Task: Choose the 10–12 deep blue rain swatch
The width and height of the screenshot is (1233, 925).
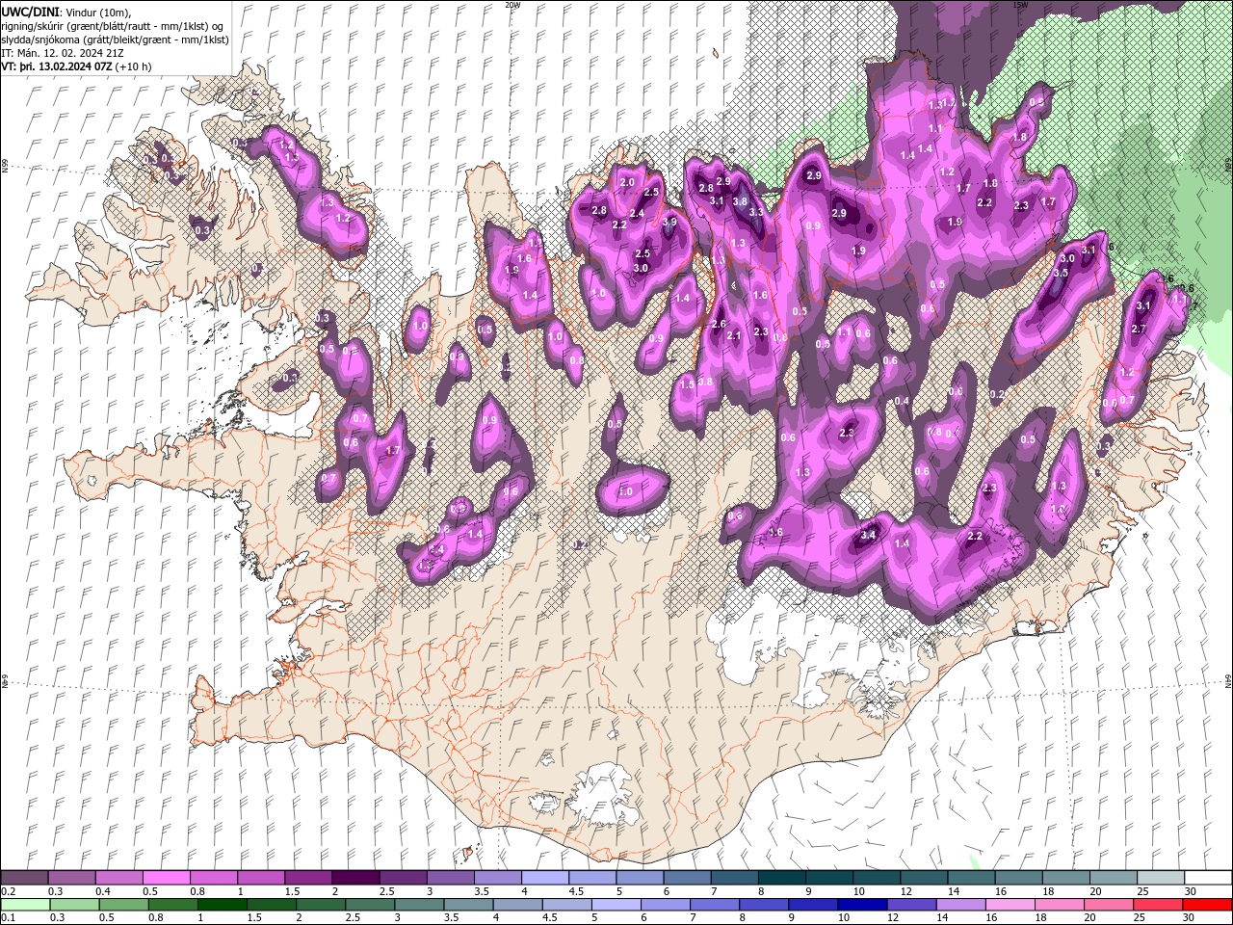Action: (862, 905)
